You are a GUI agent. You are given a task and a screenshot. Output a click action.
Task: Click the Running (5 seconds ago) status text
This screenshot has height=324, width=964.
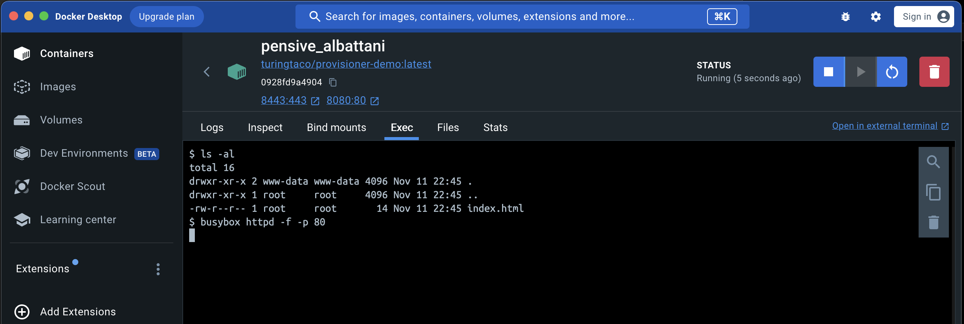coord(749,78)
